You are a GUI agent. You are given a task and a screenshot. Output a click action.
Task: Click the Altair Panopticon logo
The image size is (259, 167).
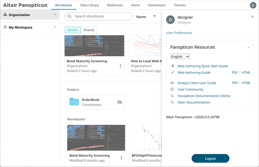coord(26,5)
